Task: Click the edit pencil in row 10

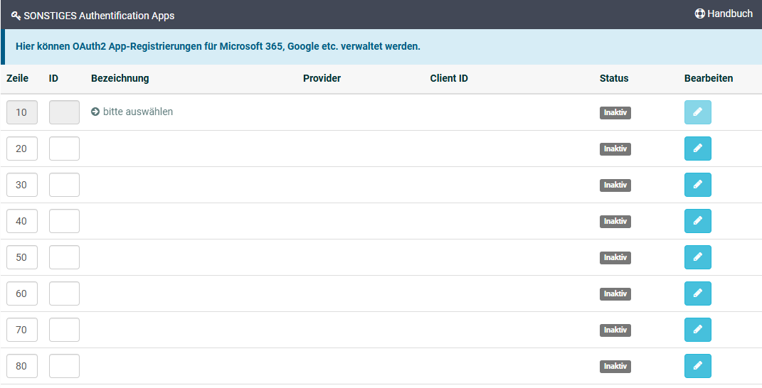Action: coord(697,112)
